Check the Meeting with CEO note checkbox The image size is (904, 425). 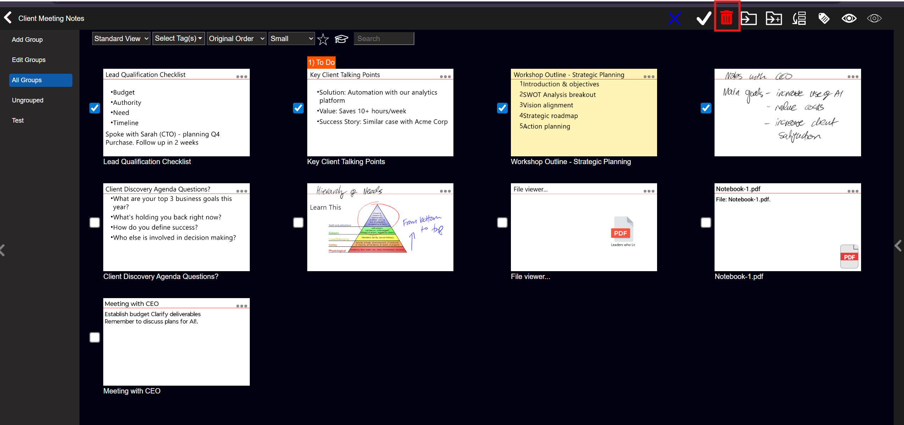tap(95, 337)
